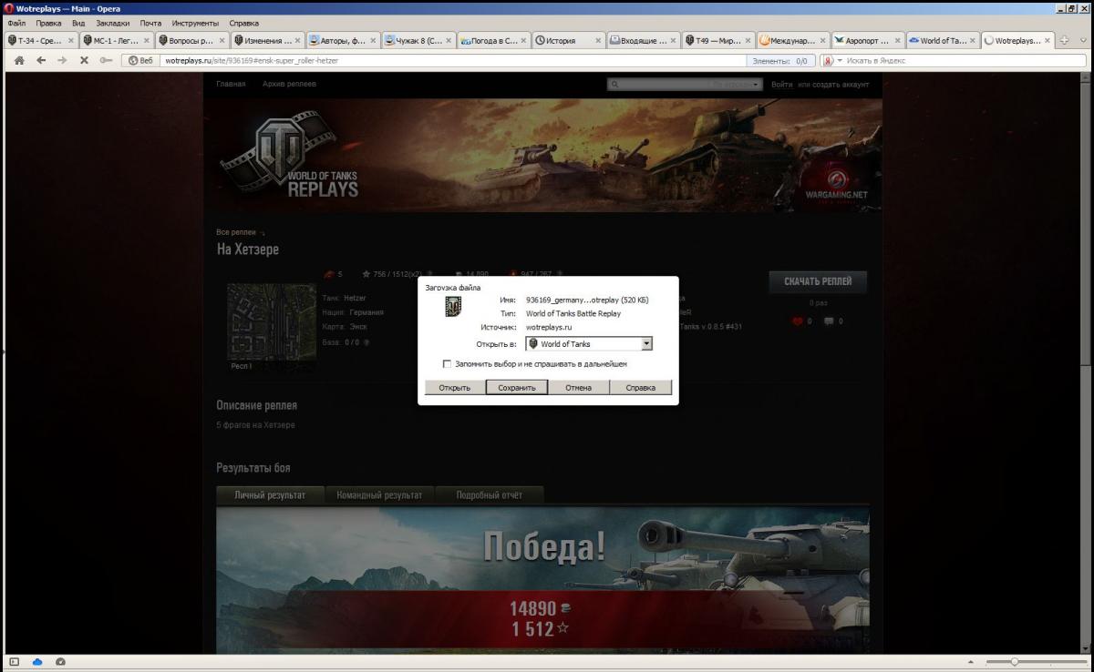1094x672 pixels.
Task: Expand the closed tabs list arrow
Action: click(1083, 41)
